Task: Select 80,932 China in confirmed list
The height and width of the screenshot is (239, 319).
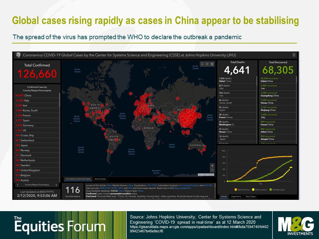Action: coord(37,95)
